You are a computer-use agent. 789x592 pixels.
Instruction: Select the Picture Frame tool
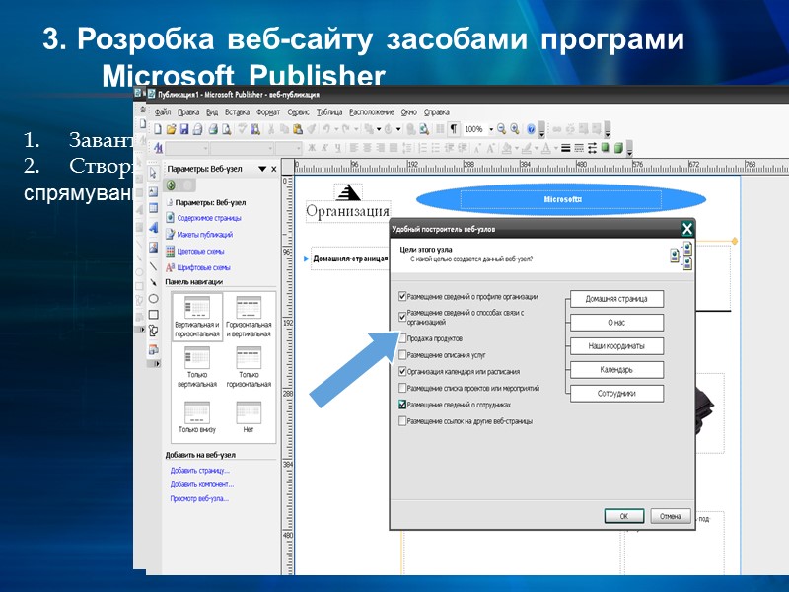point(153,248)
